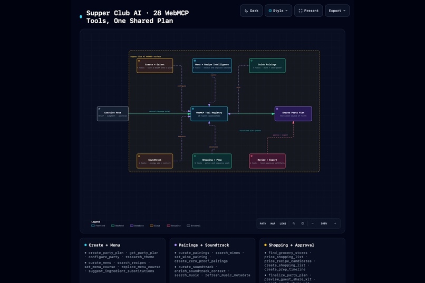Click the Create + Menu card heading

[104, 245]
